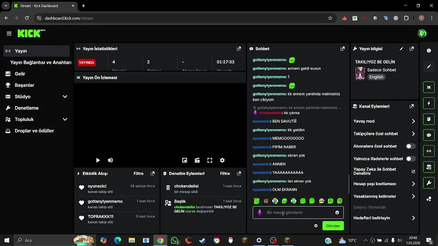This screenshot has width=438, height=246.
Task: Bookmark this page with the star icon
Action: tap(330, 18)
